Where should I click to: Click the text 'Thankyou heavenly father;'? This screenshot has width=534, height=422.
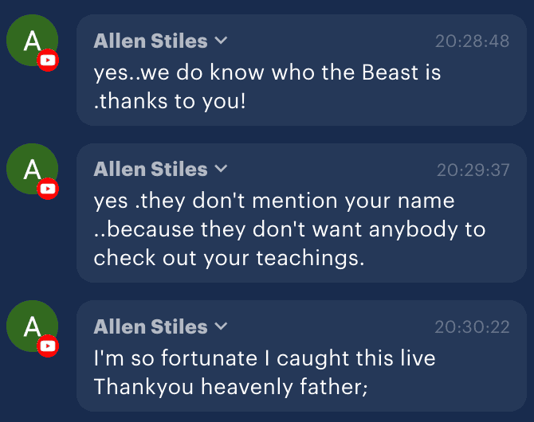[230, 387]
